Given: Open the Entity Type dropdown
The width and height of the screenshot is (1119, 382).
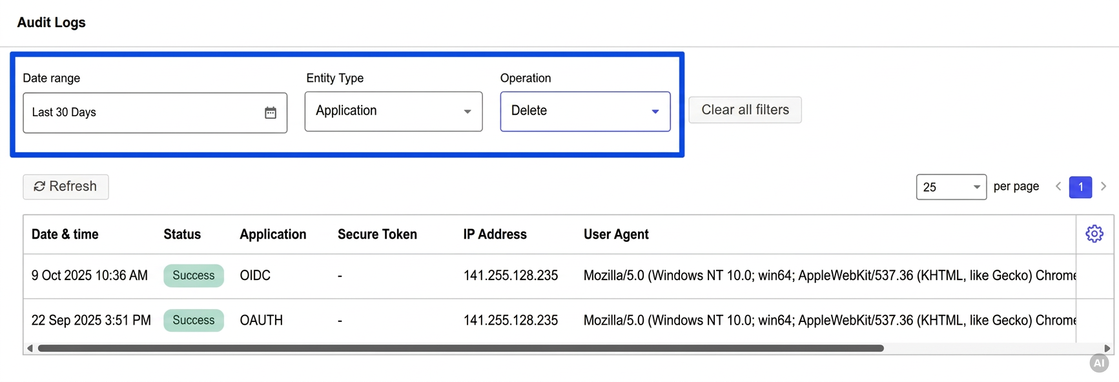Looking at the screenshot, I should point(394,112).
